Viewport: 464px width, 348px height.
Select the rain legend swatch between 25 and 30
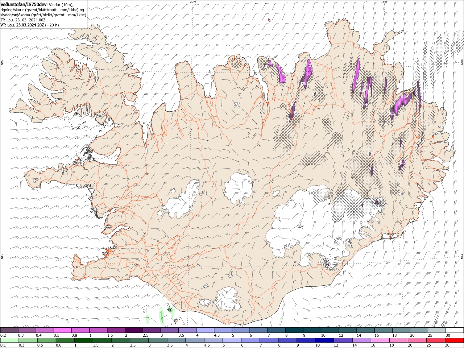(436, 340)
